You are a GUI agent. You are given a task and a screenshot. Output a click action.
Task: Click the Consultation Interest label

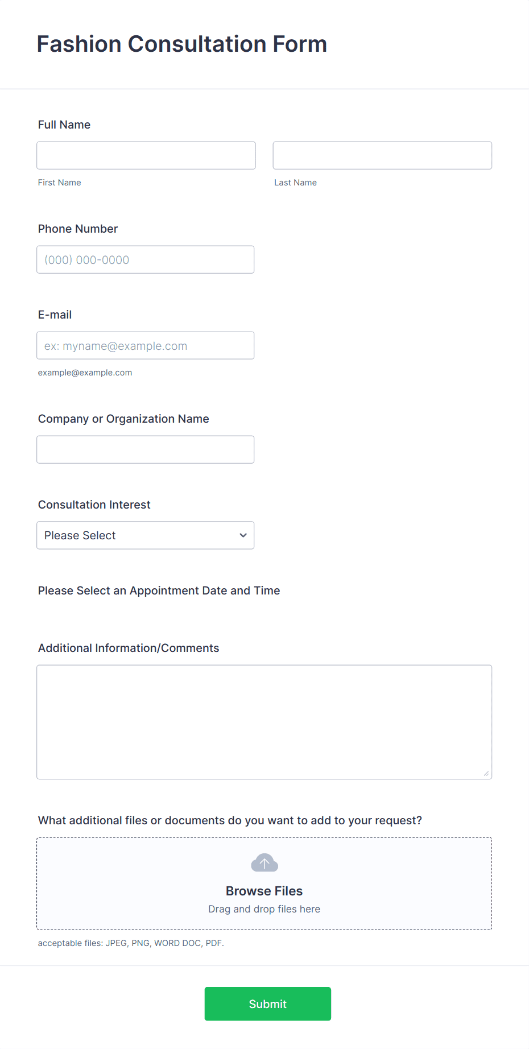coord(94,505)
